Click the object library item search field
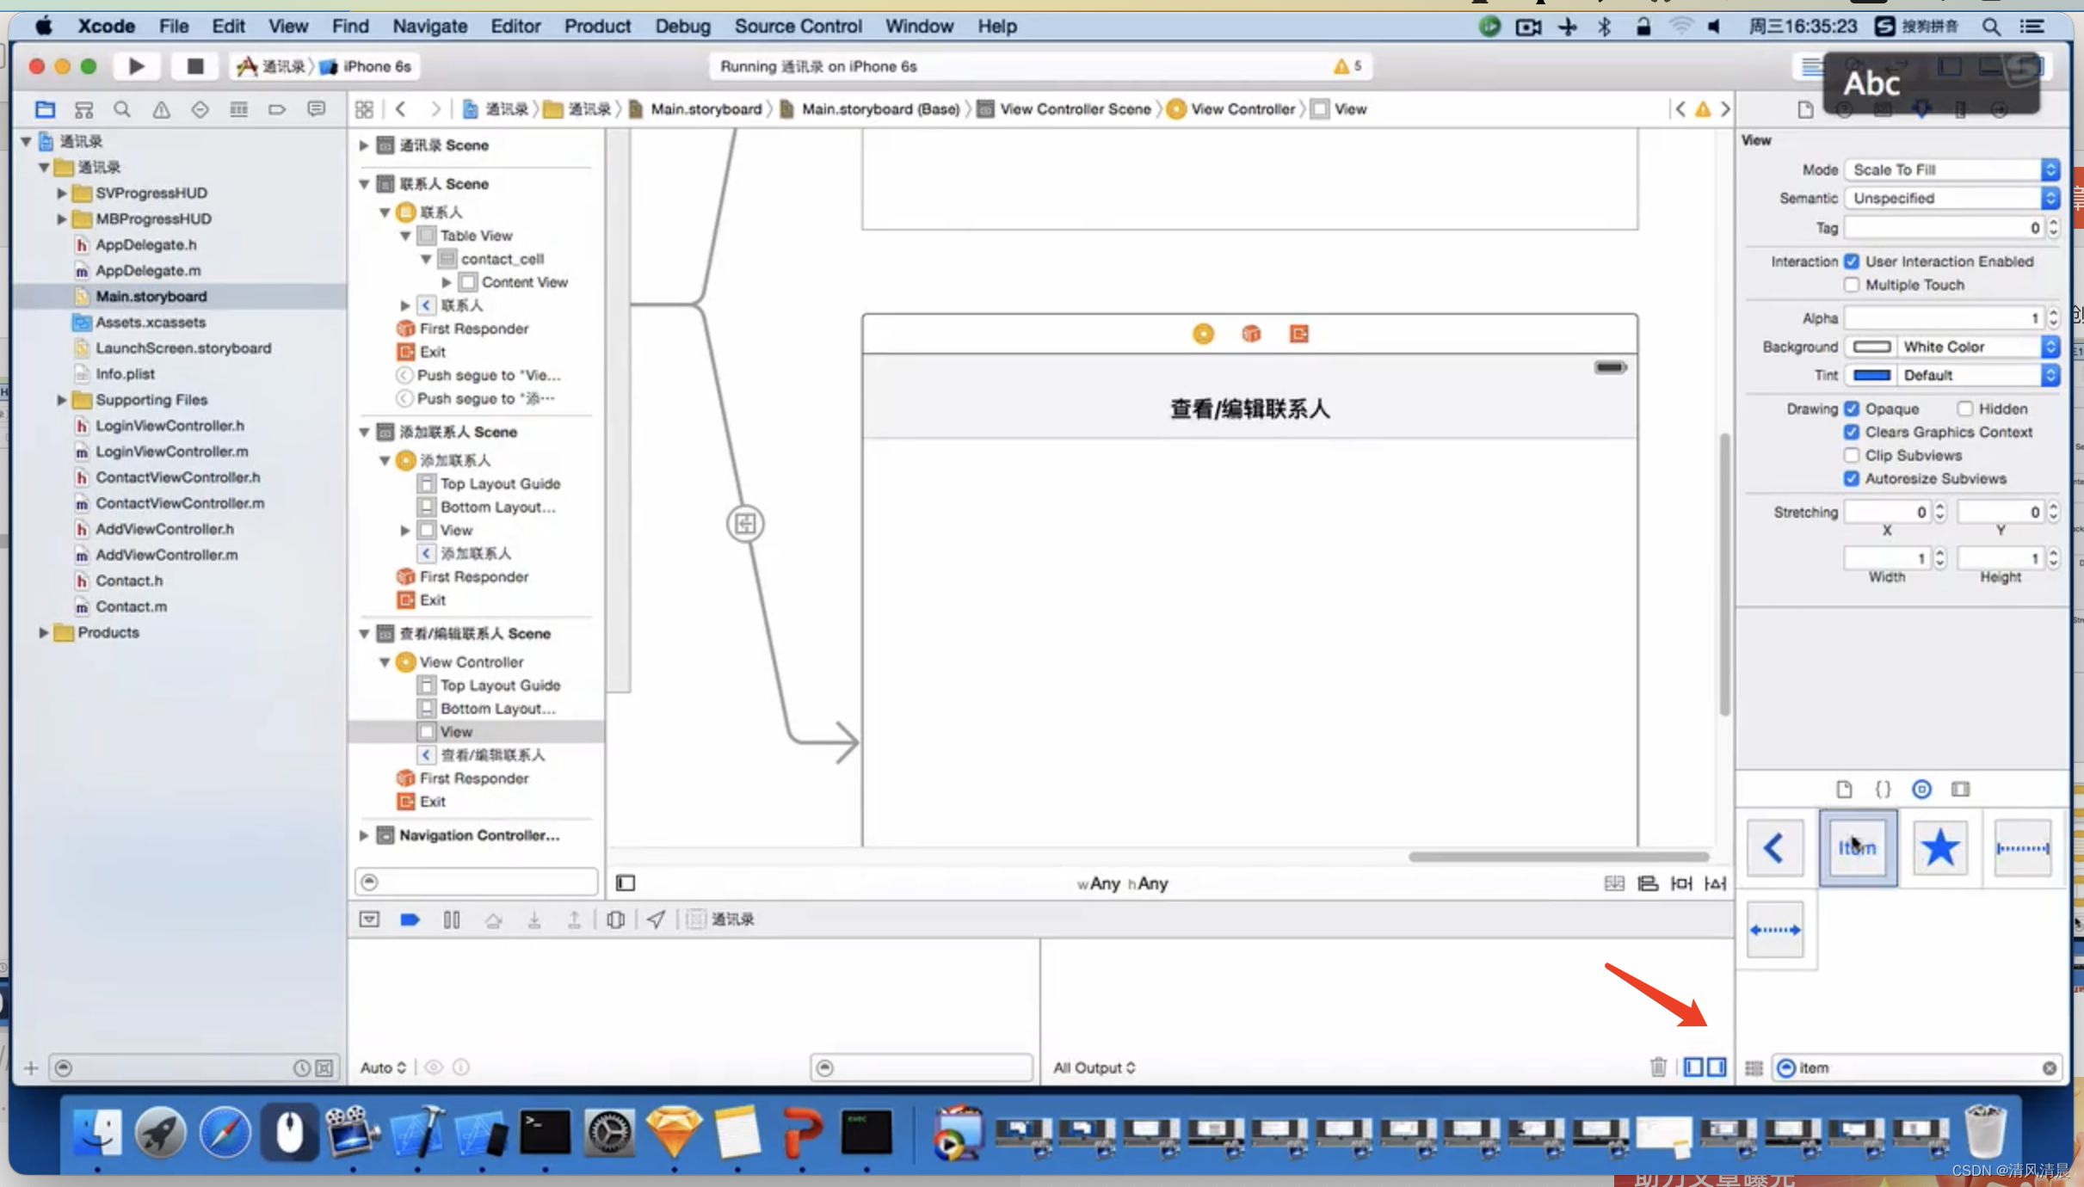2084x1187 pixels. click(x=1918, y=1067)
